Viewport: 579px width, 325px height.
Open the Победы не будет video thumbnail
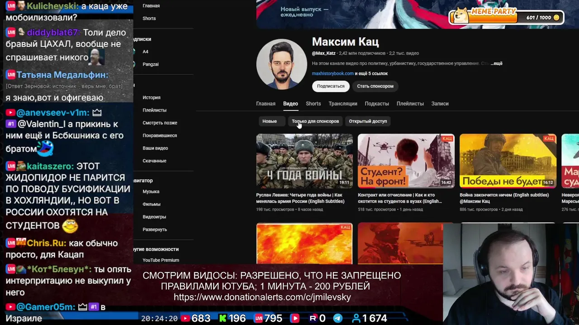(508, 161)
